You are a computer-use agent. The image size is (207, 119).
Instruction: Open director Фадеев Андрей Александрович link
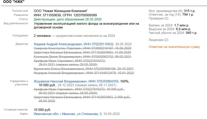(x=56, y=44)
